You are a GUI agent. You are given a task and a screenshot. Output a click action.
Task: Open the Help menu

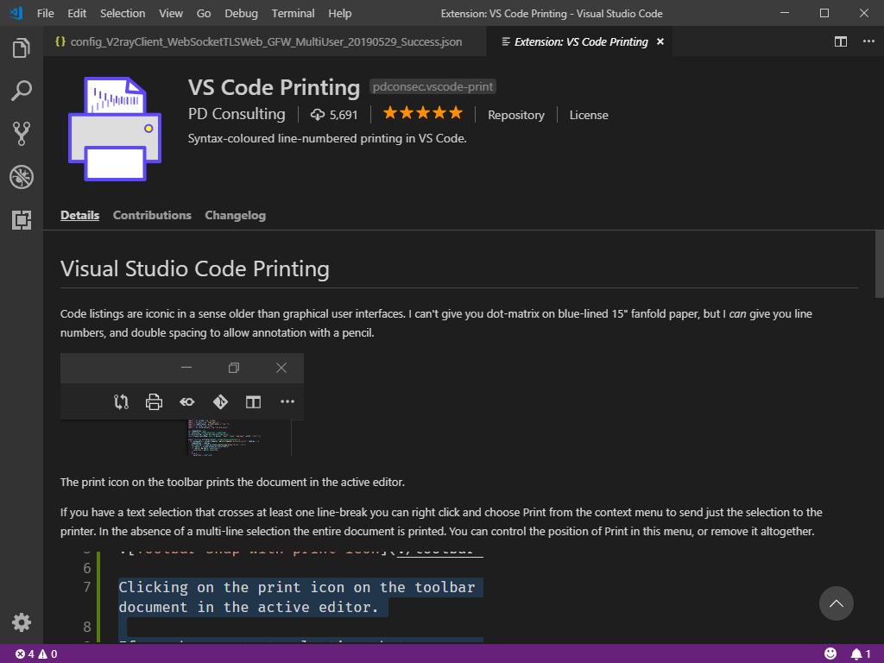pyautogui.click(x=339, y=13)
